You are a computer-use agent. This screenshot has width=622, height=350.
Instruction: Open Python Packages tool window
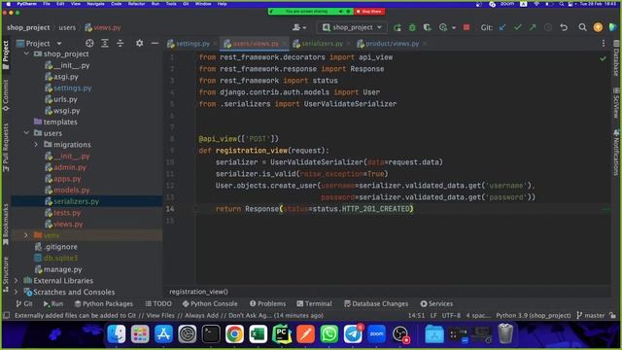(x=104, y=303)
